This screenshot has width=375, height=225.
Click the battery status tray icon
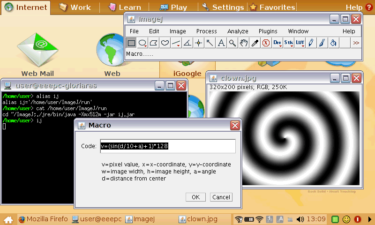249,219
